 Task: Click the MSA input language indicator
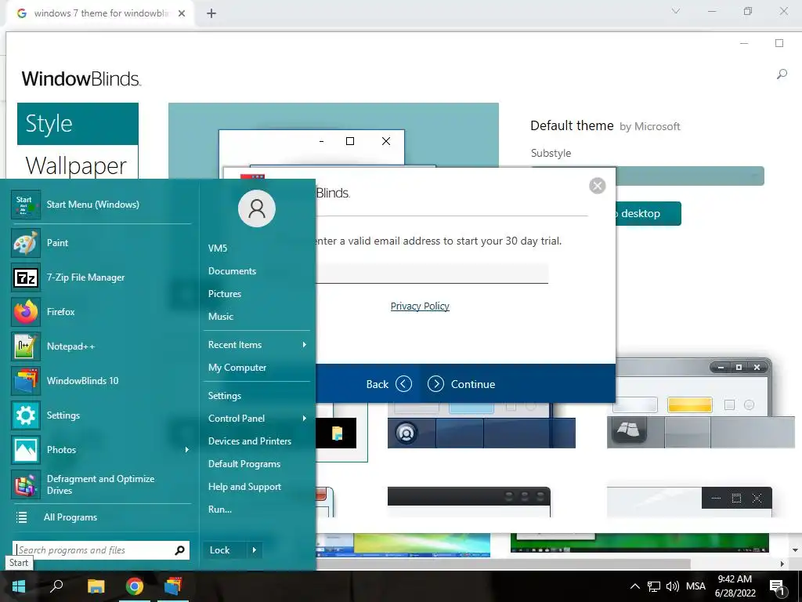coord(695,586)
